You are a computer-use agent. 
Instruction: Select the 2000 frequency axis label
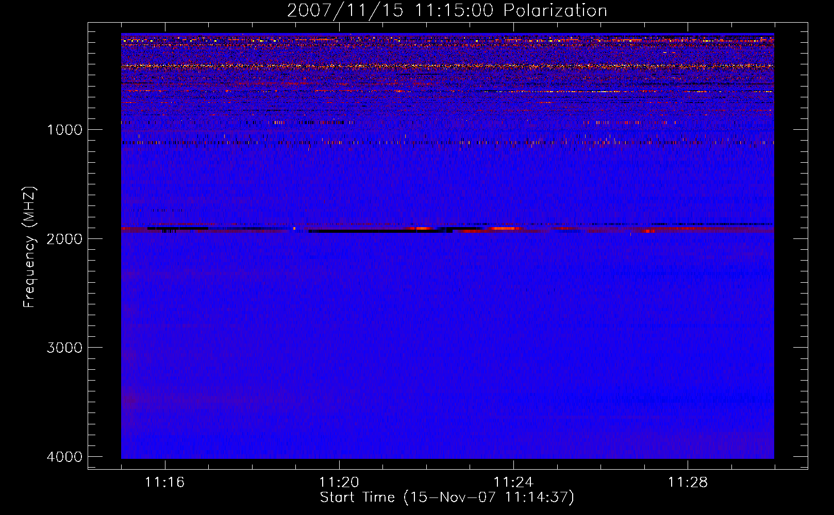64,238
